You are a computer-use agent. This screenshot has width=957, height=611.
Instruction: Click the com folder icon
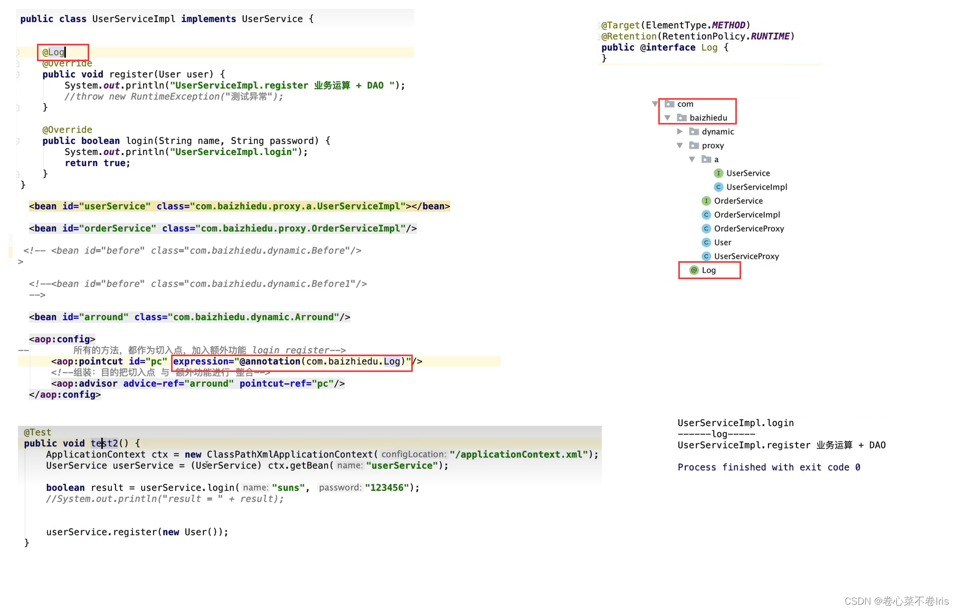(669, 104)
